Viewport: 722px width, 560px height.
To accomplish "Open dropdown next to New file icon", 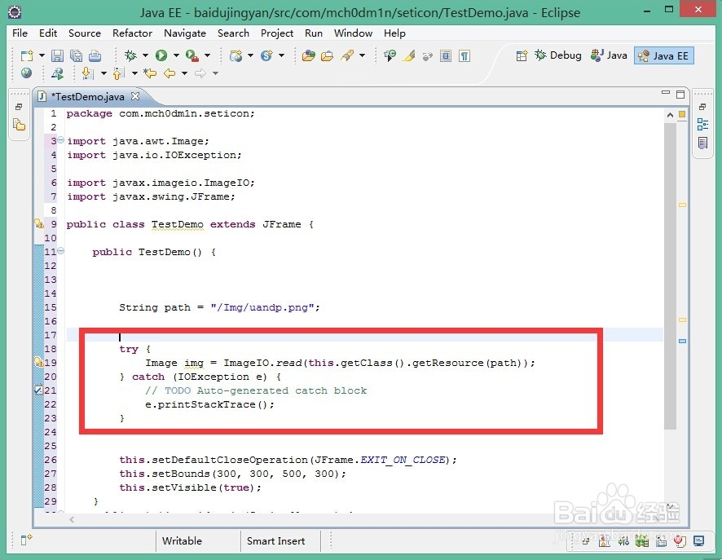I will tap(42, 55).
